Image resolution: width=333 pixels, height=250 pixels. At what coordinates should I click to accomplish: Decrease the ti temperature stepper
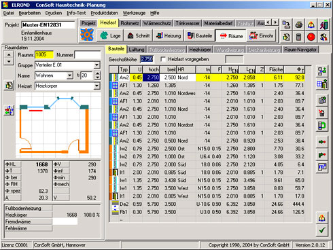point(97,77)
